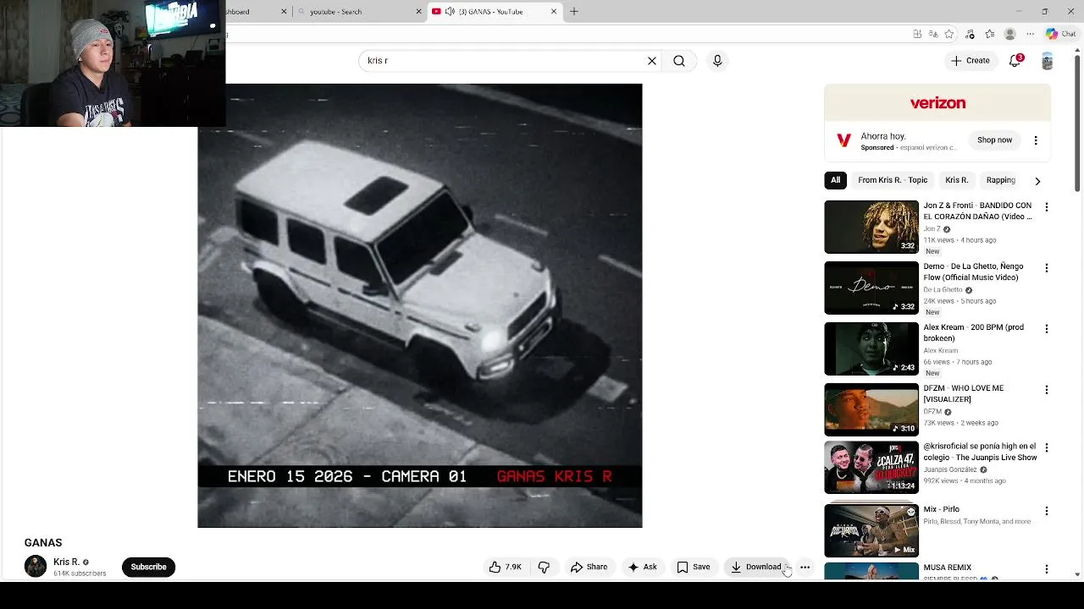The height and width of the screenshot is (609, 1084).
Task: Click the GANAS video player
Action: click(x=420, y=305)
